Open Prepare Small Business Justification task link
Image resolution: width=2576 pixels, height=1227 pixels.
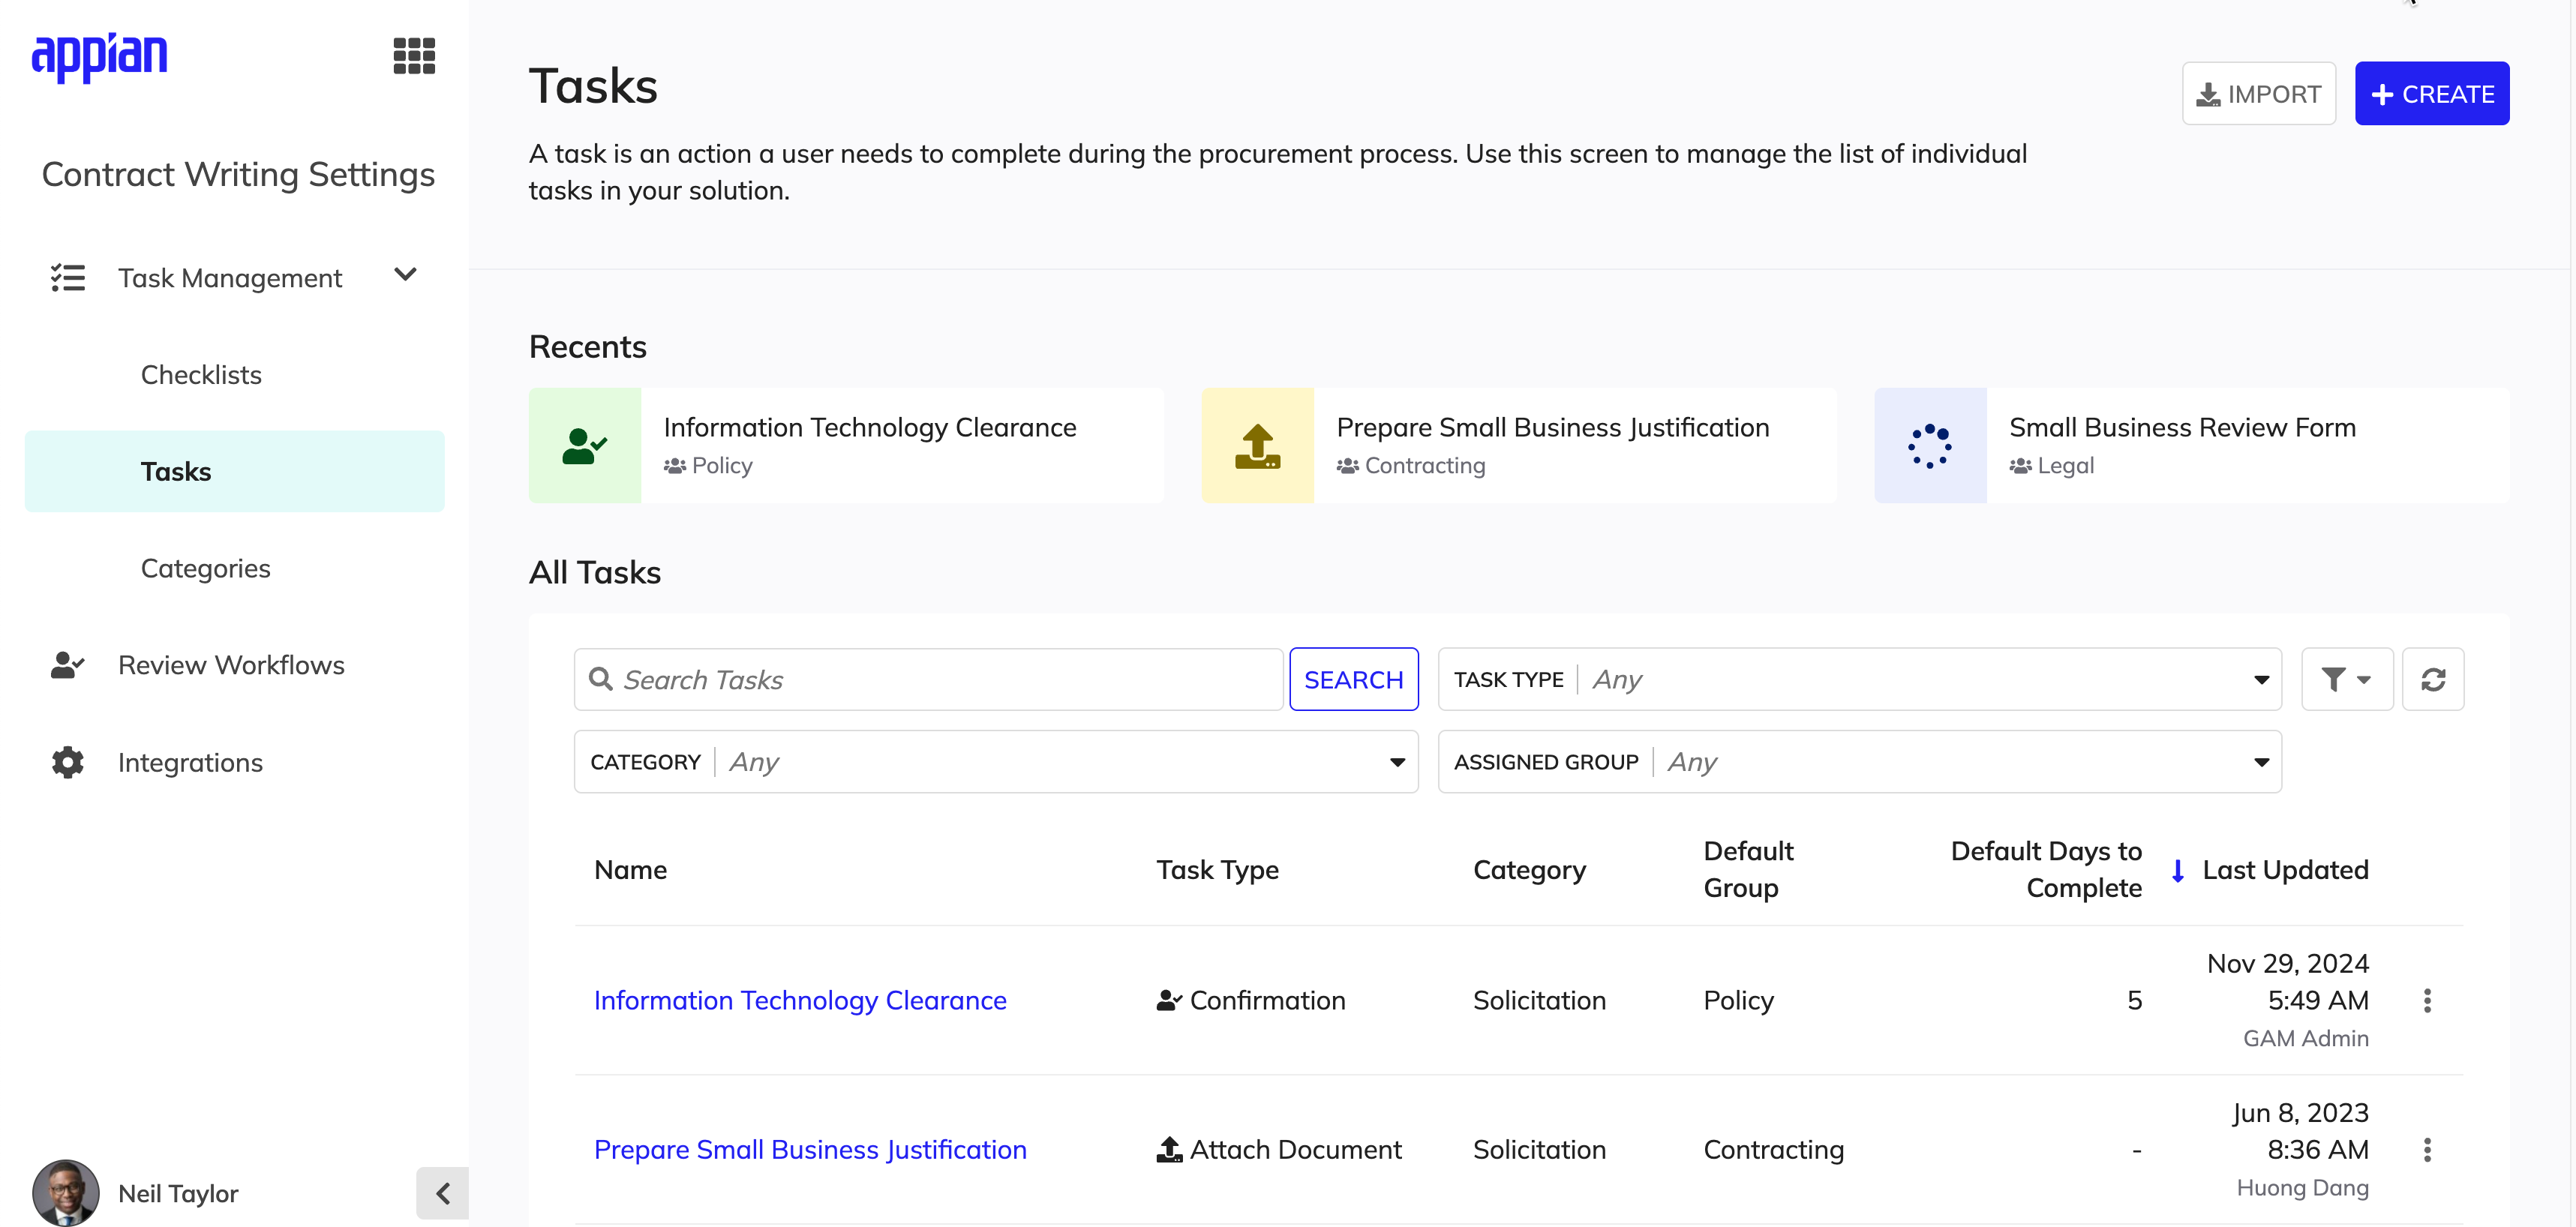click(x=810, y=1150)
